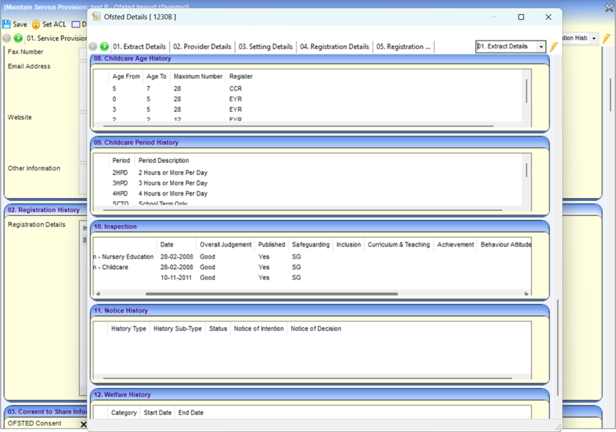Click the Maximum Number column header
Image resolution: width=616 pixels, height=432 pixels.
(198, 76)
